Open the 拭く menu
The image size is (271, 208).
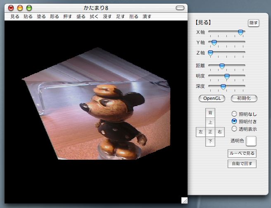94,17
